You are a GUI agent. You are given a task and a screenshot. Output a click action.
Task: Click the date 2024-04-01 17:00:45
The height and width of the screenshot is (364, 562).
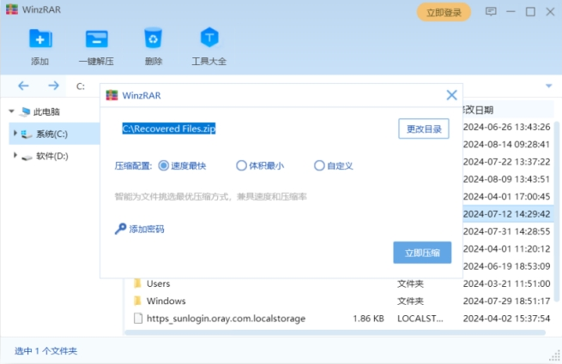pos(506,196)
